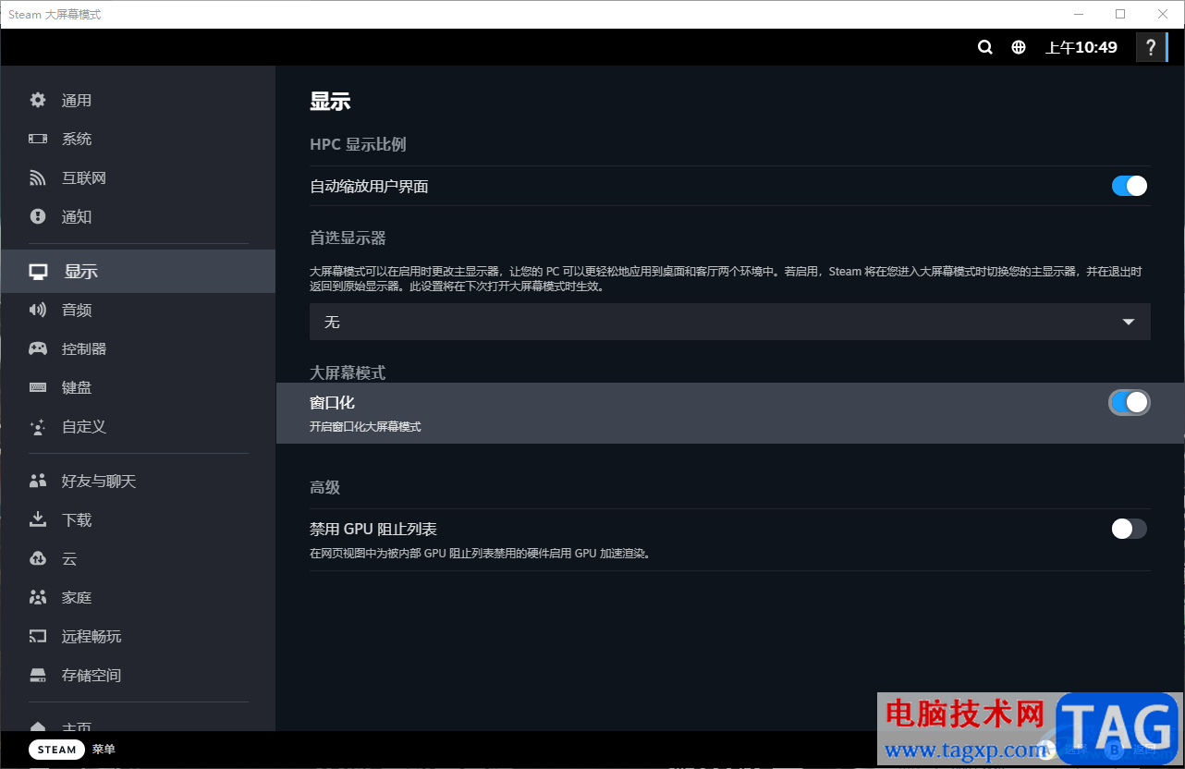
Task: Click the 高级 section label
Action: click(325, 487)
